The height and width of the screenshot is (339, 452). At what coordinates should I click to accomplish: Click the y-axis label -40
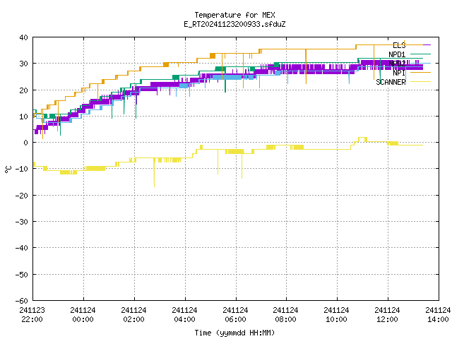point(22,248)
